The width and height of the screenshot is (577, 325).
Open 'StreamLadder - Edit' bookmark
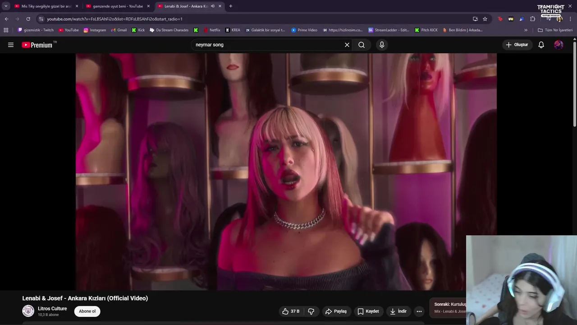pyautogui.click(x=389, y=30)
